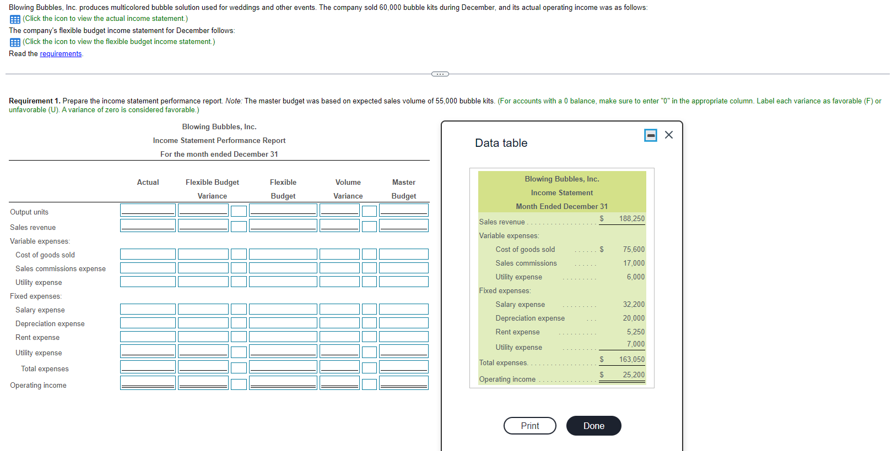
Task: Select Master Budget field for Operating income
Action: click(404, 383)
